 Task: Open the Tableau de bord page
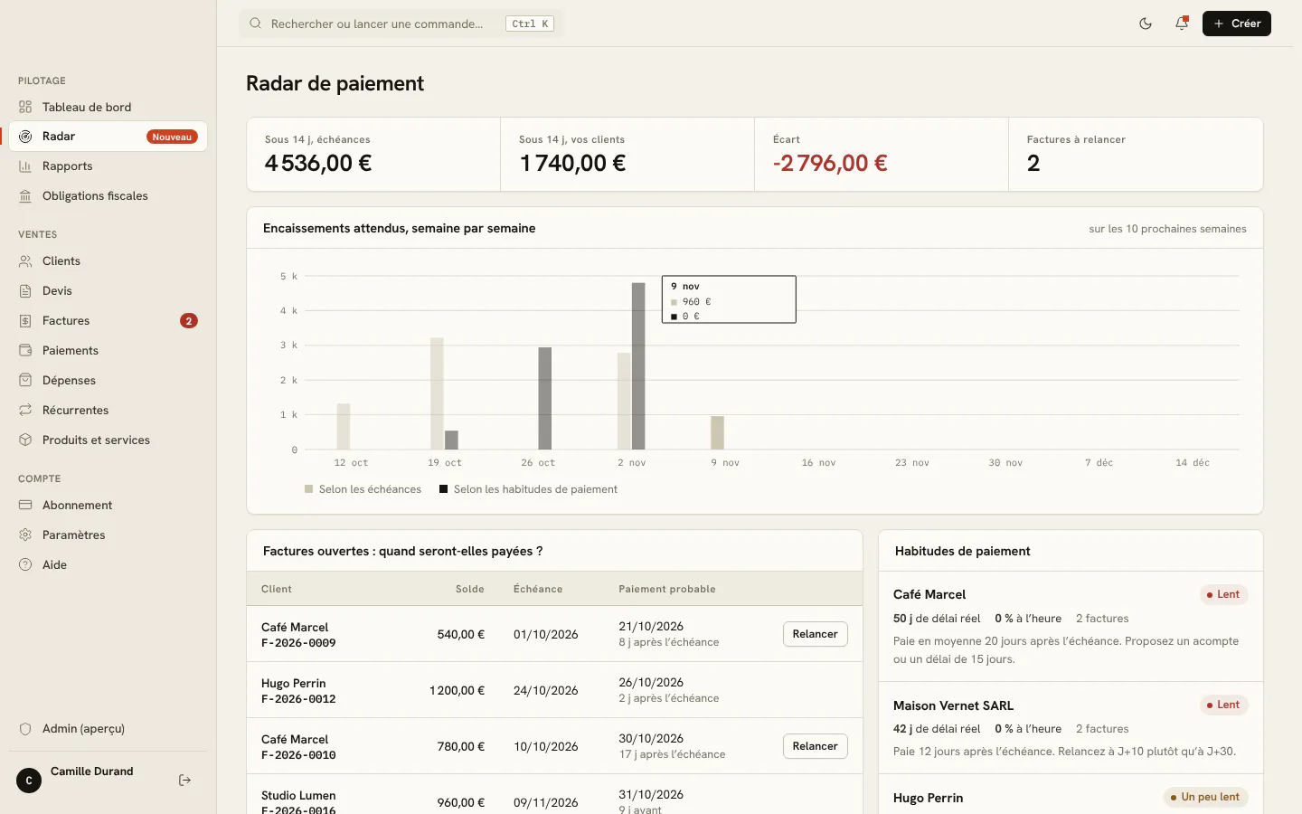pos(108,107)
